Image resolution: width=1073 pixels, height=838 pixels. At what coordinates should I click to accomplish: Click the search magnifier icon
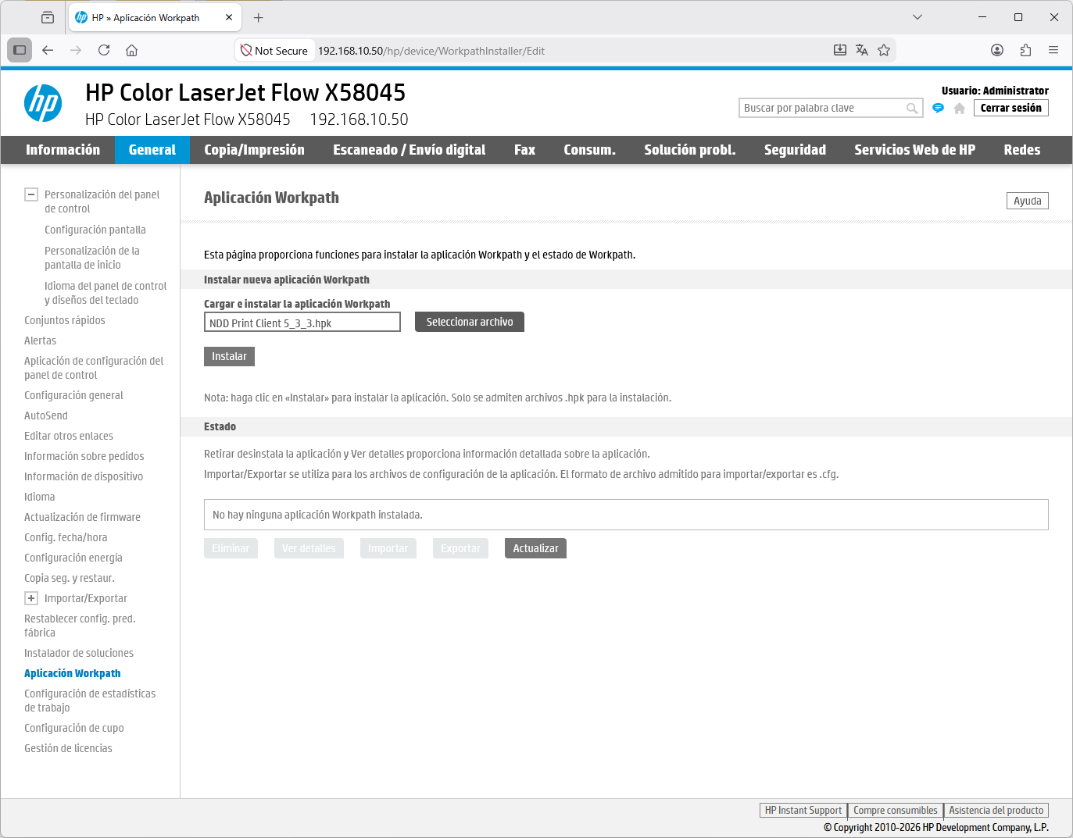[x=912, y=109]
